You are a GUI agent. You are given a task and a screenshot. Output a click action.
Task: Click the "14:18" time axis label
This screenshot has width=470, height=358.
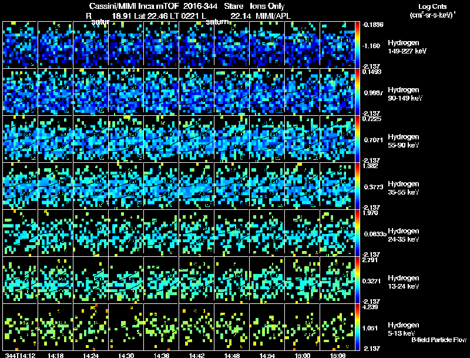click(55, 356)
